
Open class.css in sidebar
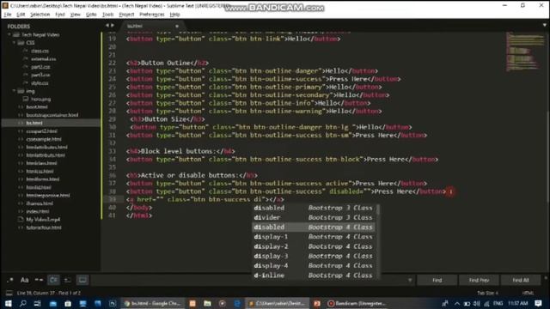40,51
